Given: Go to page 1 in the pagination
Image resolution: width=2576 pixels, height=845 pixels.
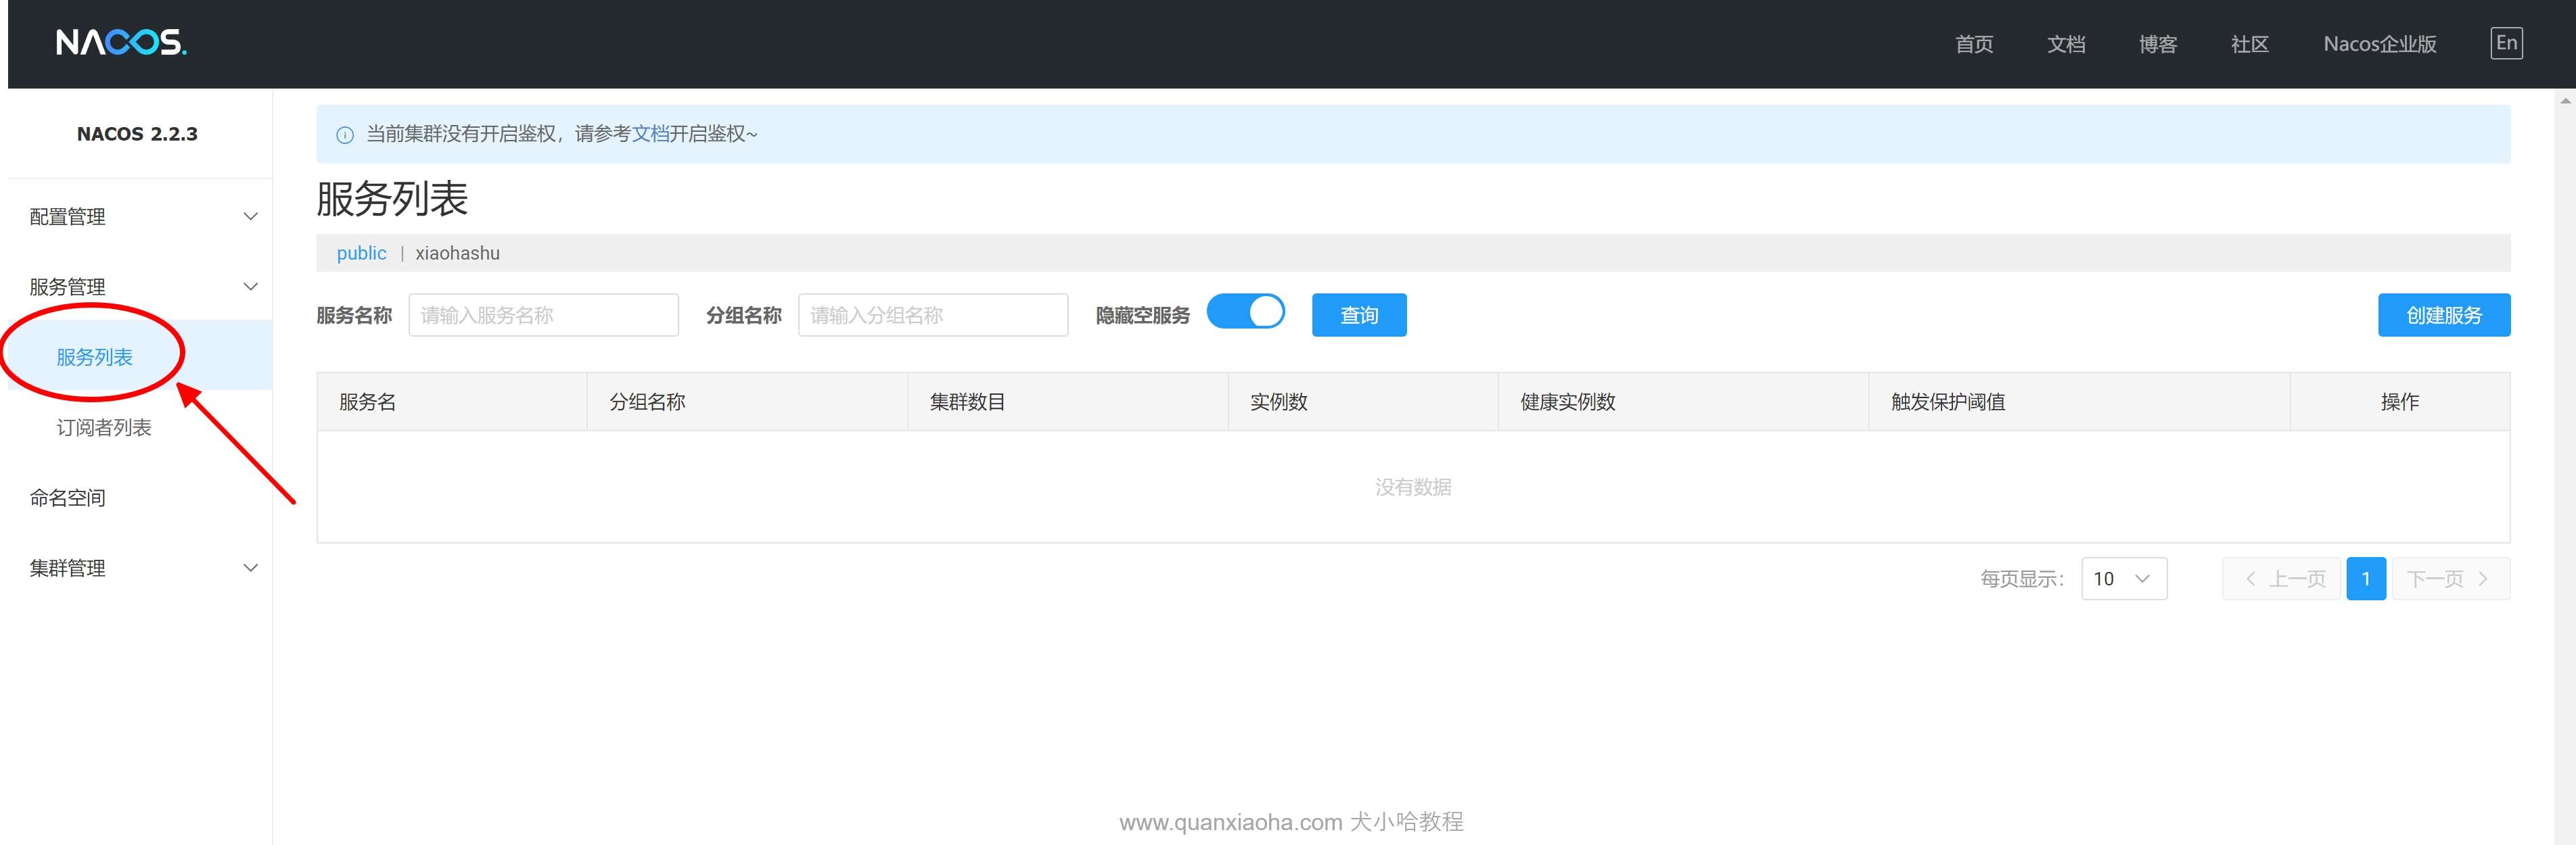Looking at the screenshot, I should tap(2365, 579).
